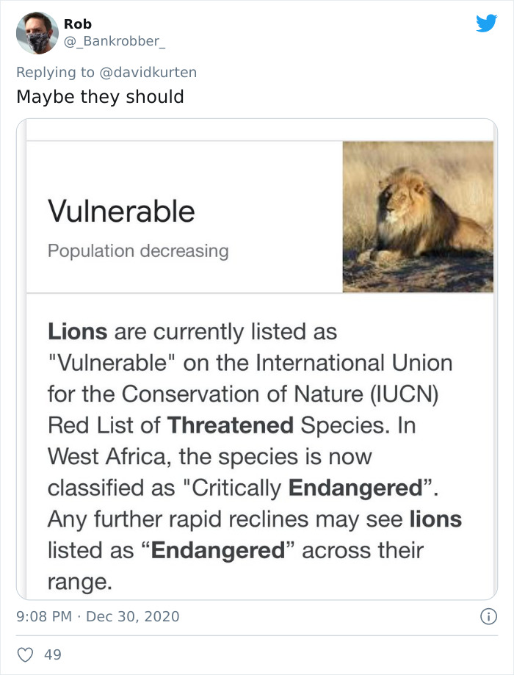Open Rob's profile avatar picture
The height and width of the screenshot is (675, 514).
tap(36, 33)
